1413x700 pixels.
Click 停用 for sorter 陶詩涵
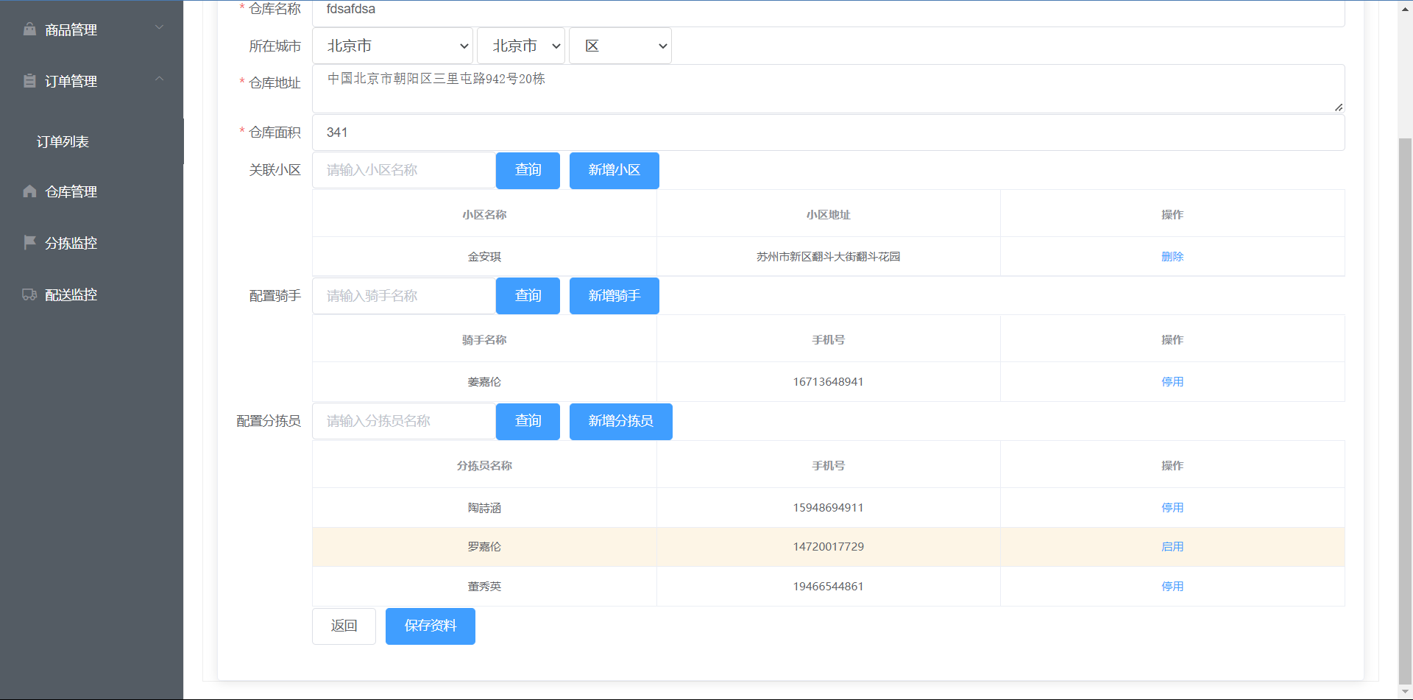pyautogui.click(x=1172, y=508)
